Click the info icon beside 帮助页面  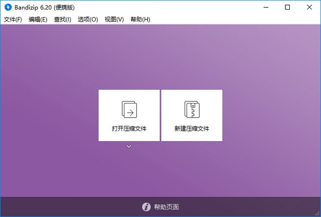146,207
